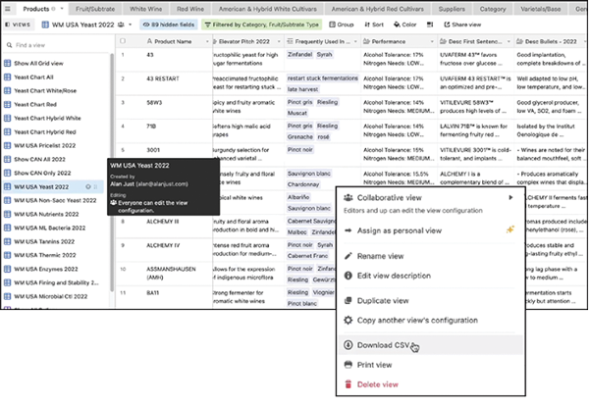589x406 pixels.
Task: Click the Sort button
Action: click(x=374, y=25)
